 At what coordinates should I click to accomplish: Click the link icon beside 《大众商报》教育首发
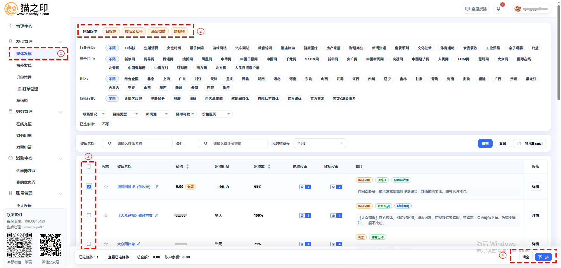[156, 216]
